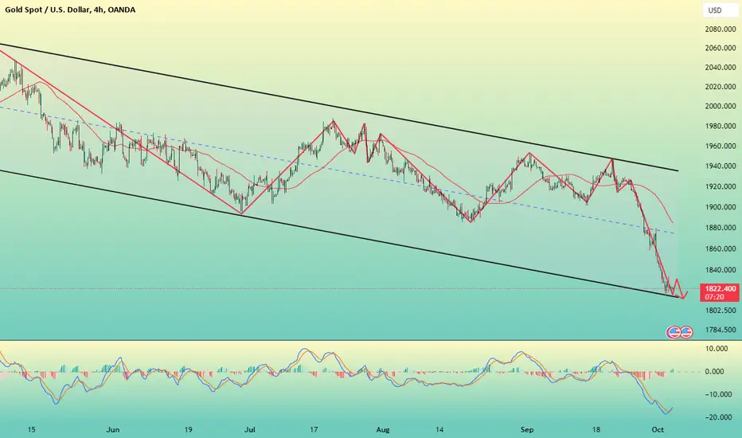
Task: Click the 1860.000 price axis label
Action: [721, 248]
